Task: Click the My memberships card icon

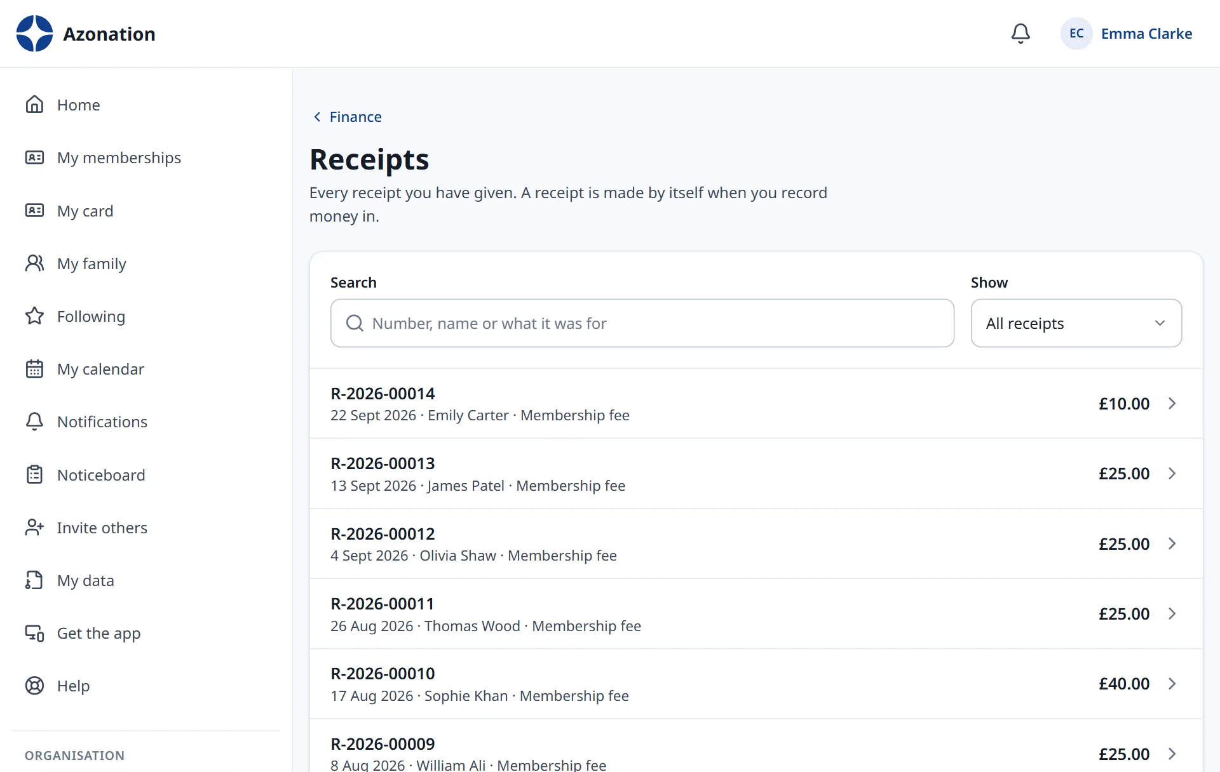Action: [x=34, y=157]
